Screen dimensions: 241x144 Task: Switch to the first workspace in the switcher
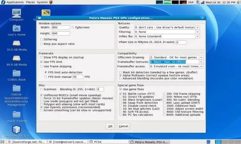tap(218, 142)
